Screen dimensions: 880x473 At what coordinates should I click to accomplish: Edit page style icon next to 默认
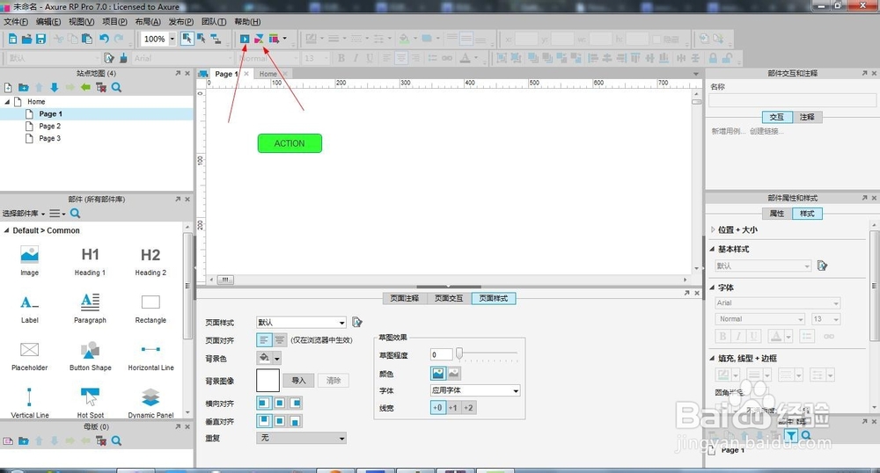357,323
